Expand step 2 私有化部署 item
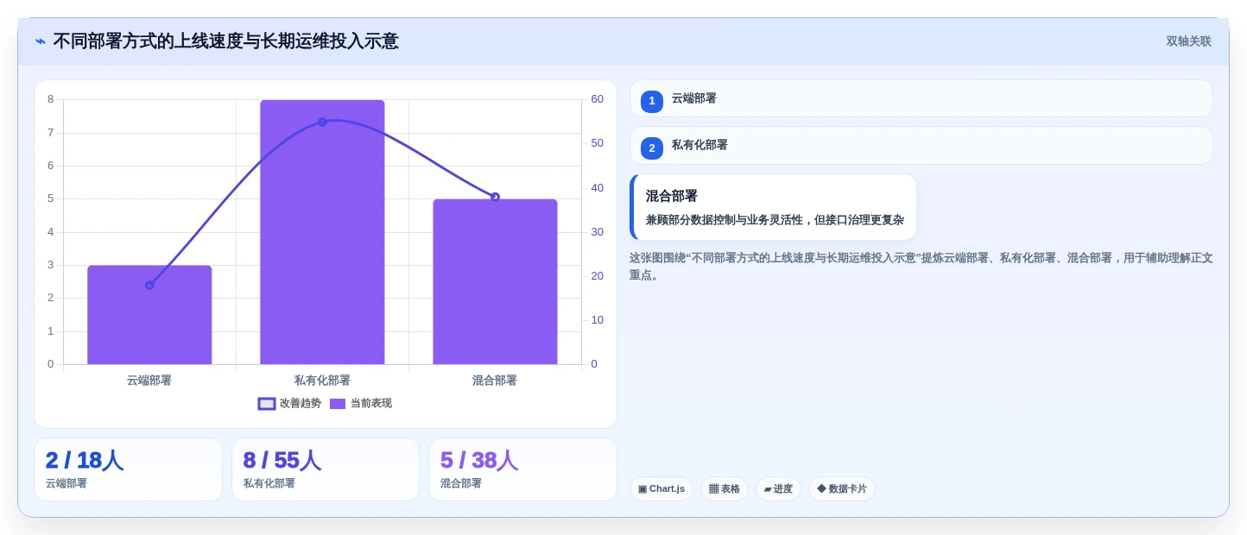1247x535 pixels. coord(921,145)
